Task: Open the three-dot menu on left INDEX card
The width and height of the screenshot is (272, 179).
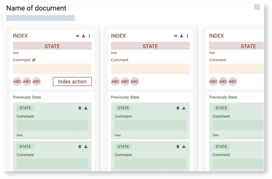Action: tap(89, 36)
